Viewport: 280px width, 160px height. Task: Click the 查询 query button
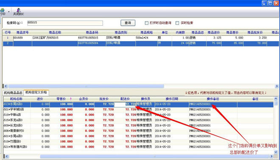[128, 23]
